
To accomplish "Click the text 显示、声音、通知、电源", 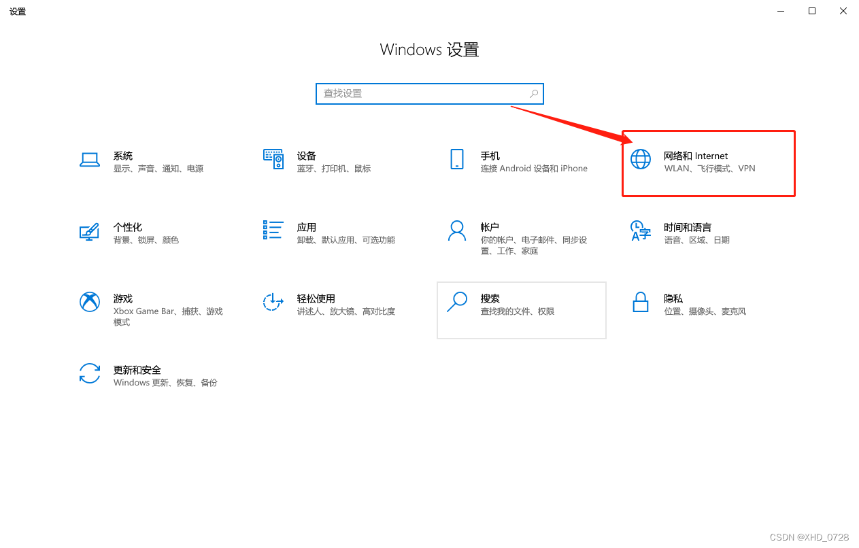I will (158, 169).
